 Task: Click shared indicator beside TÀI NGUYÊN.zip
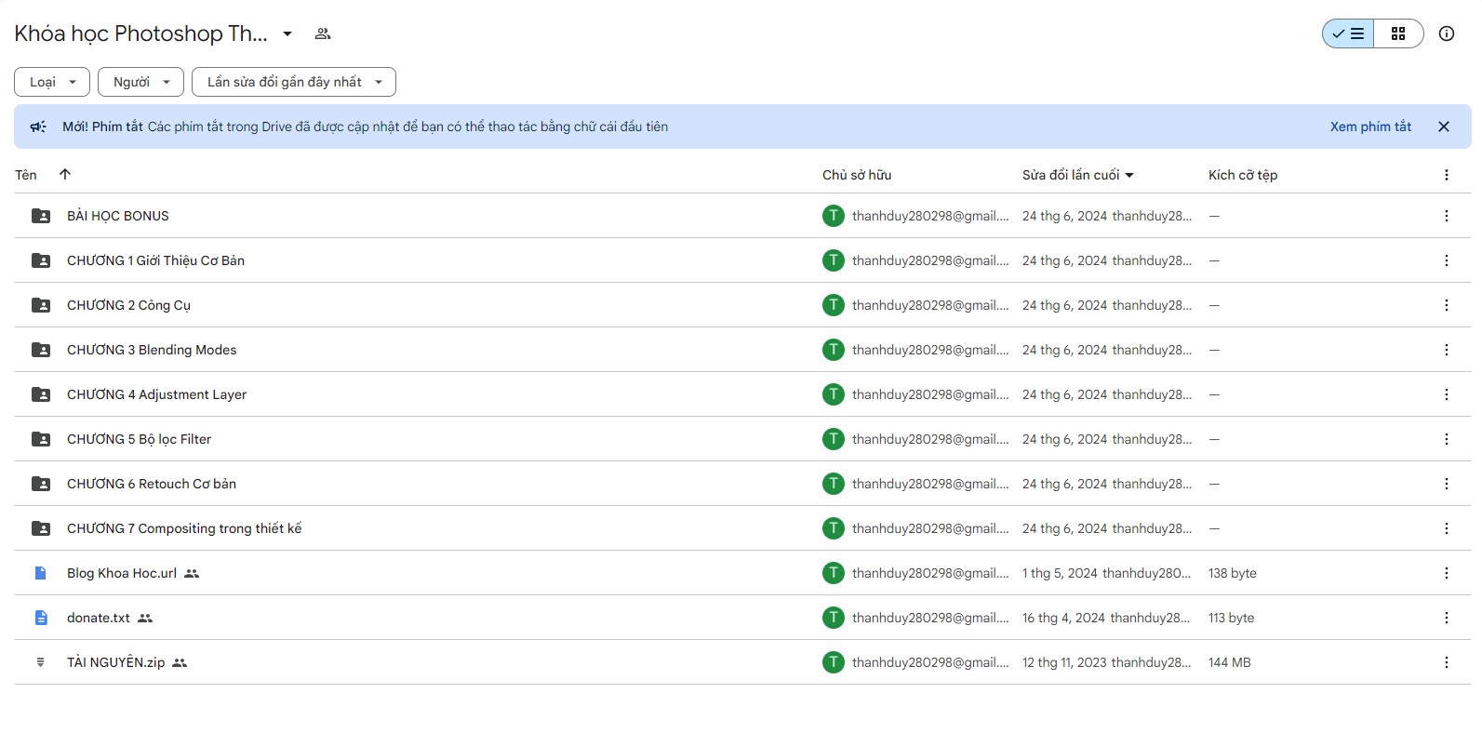pyautogui.click(x=180, y=662)
